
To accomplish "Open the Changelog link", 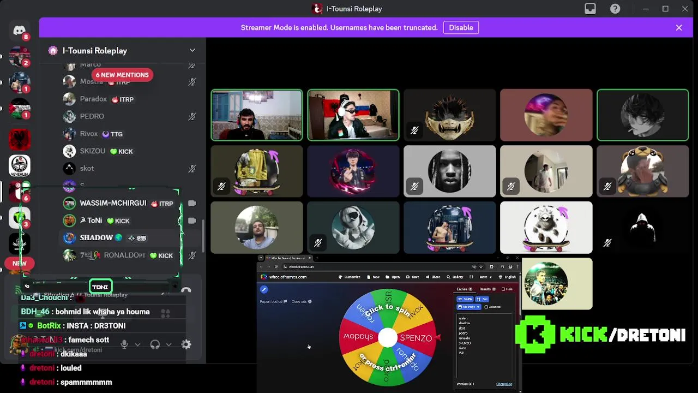I will (504, 384).
